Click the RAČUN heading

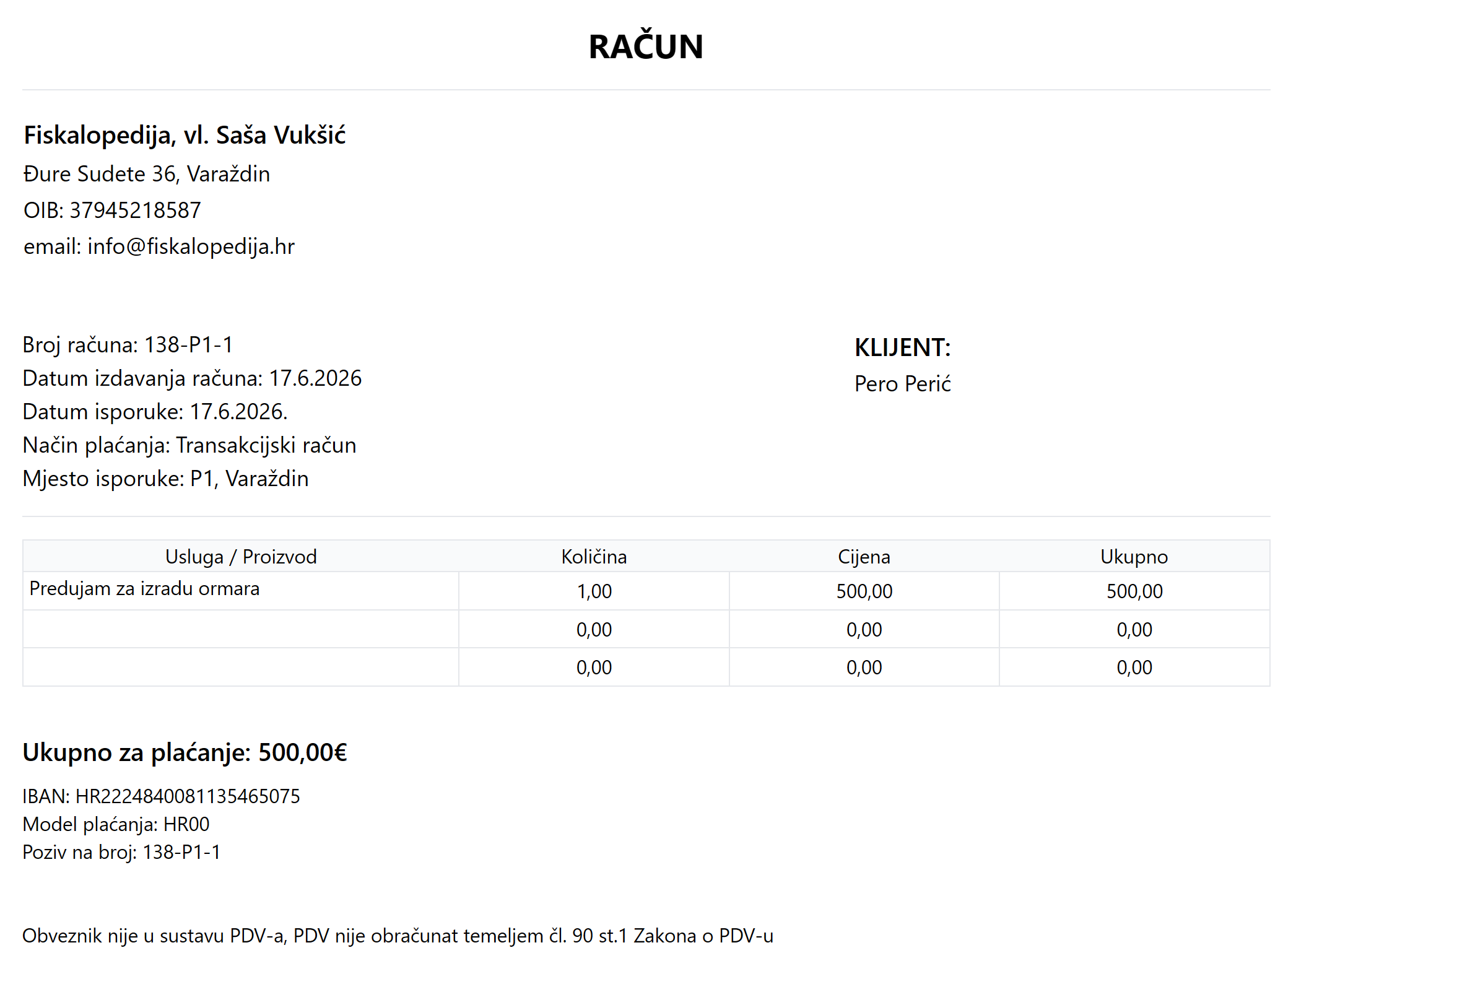pyautogui.click(x=646, y=46)
